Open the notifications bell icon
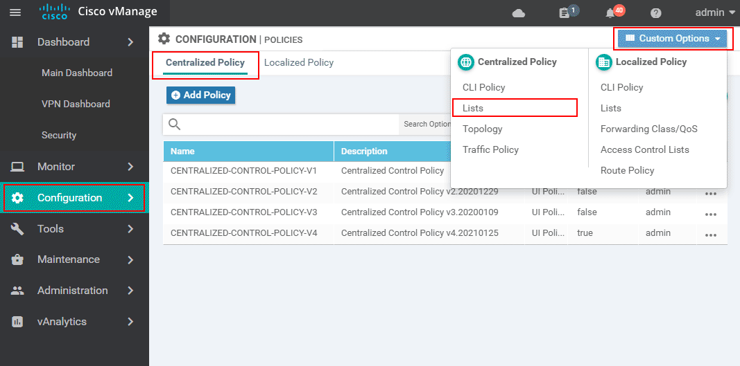Screen dimensions: 740x366 point(610,13)
